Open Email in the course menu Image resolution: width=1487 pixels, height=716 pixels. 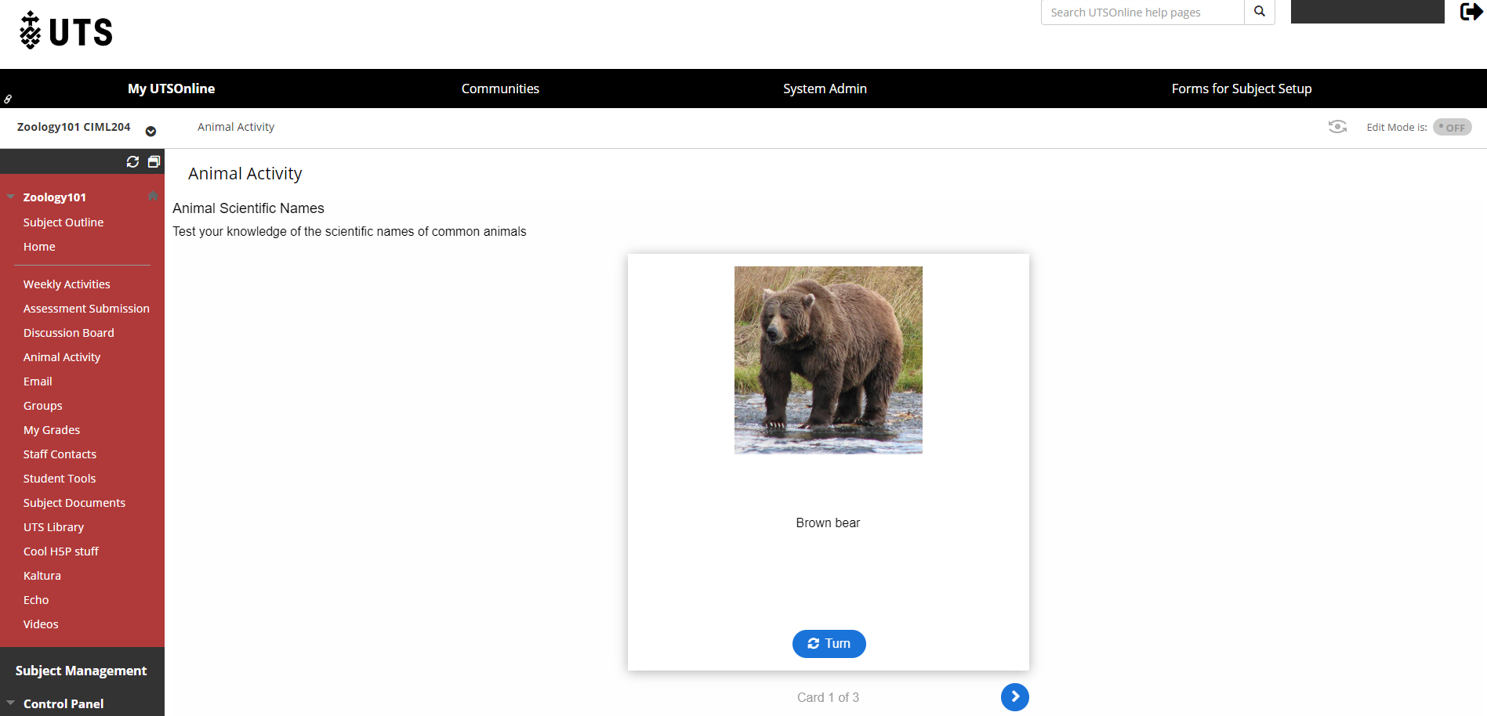[x=38, y=382]
